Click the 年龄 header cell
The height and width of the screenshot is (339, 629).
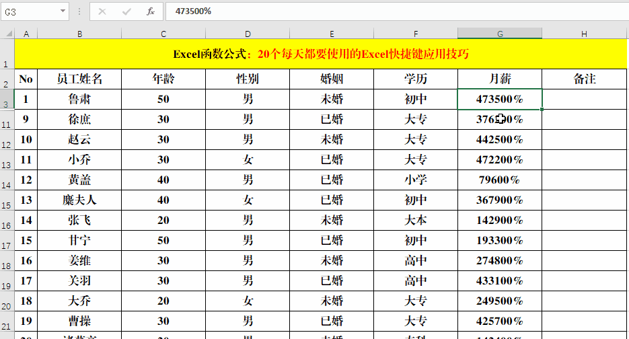[163, 79]
